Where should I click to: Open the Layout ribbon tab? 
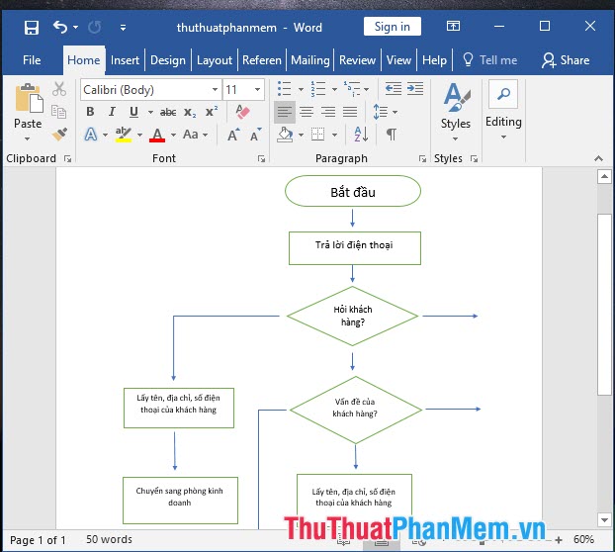[x=215, y=60]
